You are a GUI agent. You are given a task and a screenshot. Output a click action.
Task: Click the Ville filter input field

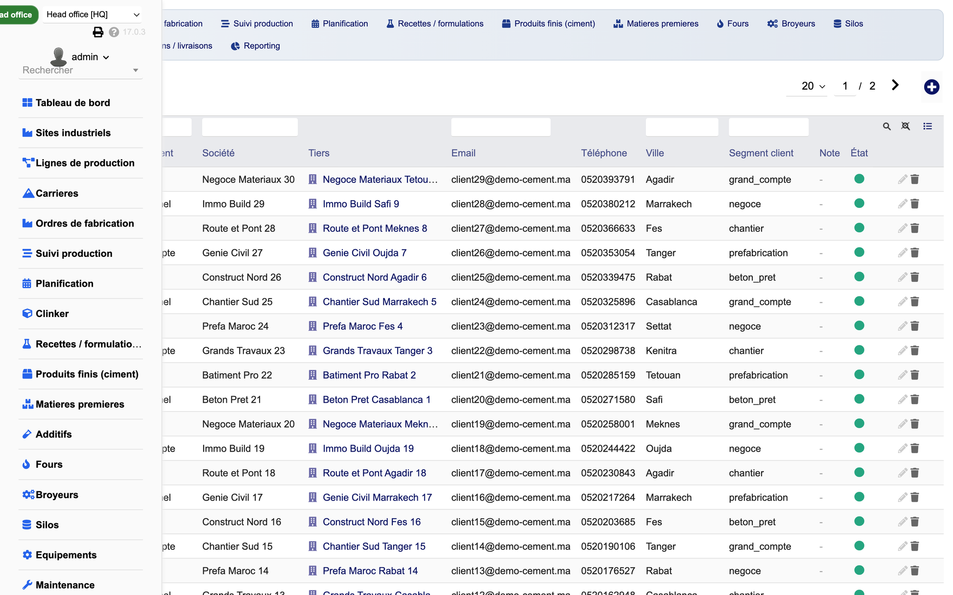click(x=682, y=127)
